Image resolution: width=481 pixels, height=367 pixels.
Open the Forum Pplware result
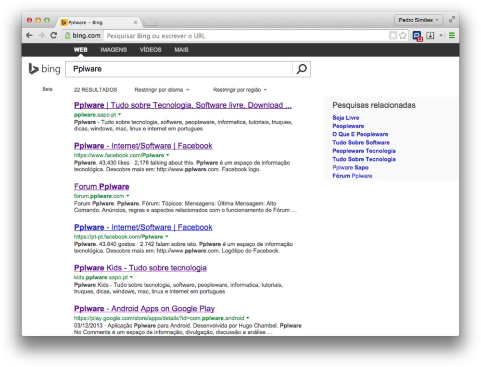pos(101,187)
